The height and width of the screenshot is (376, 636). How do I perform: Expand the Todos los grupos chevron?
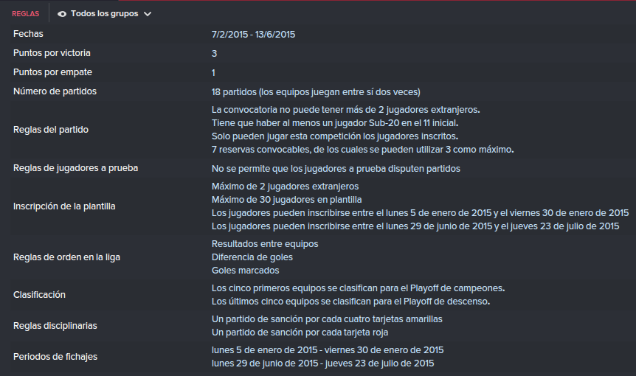click(148, 14)
